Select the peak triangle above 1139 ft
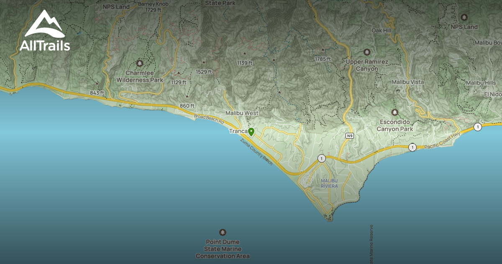502x264 pixels. click(x=245, y=53)
